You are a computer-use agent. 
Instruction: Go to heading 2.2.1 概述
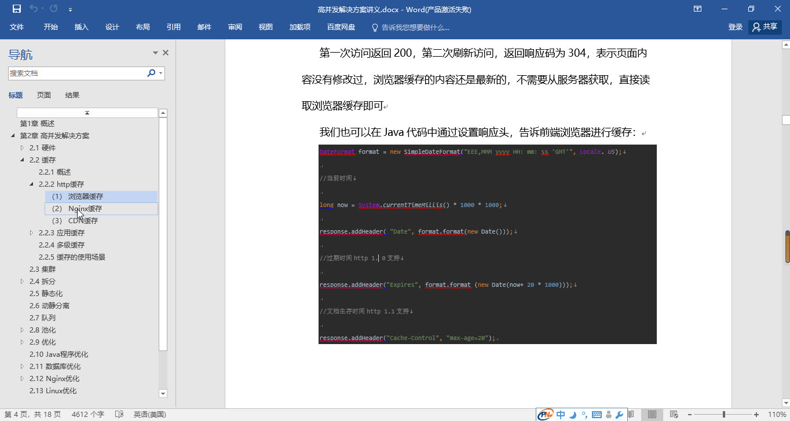click(54, 172)
